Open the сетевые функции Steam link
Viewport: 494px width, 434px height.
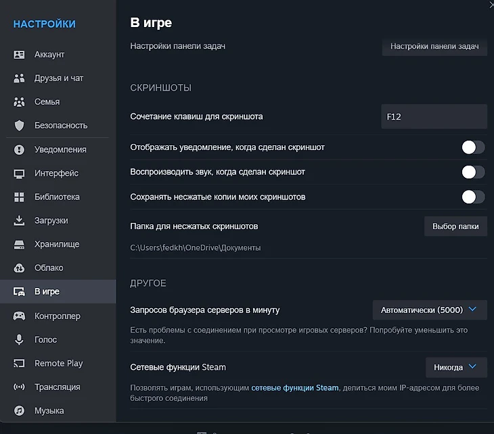tap(295, 388)
